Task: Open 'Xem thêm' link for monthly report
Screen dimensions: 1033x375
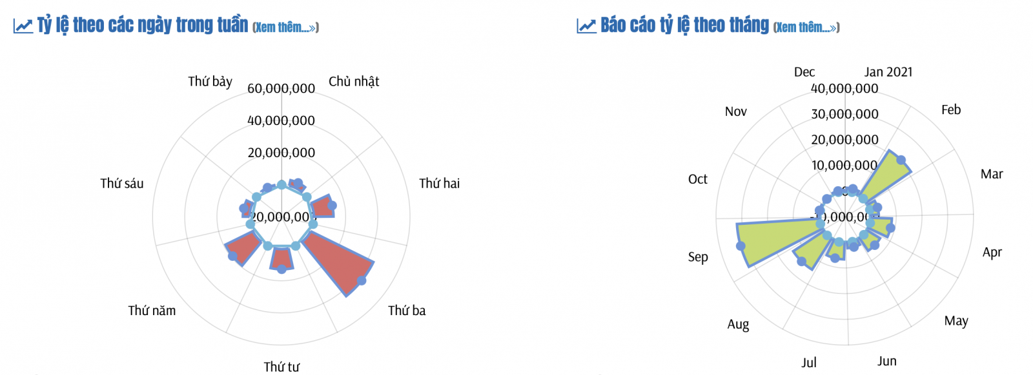Action: pyautogui.click(x=806, y=27)
